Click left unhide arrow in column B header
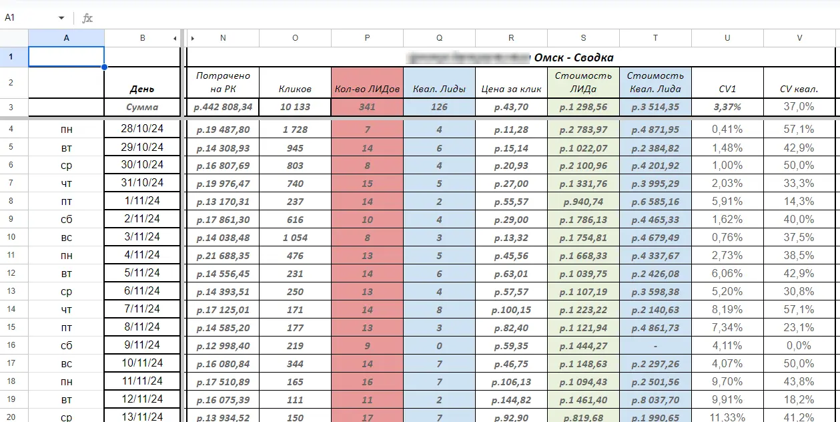The image size is (840, 422). pyautogui.click(x=175, y=39)
